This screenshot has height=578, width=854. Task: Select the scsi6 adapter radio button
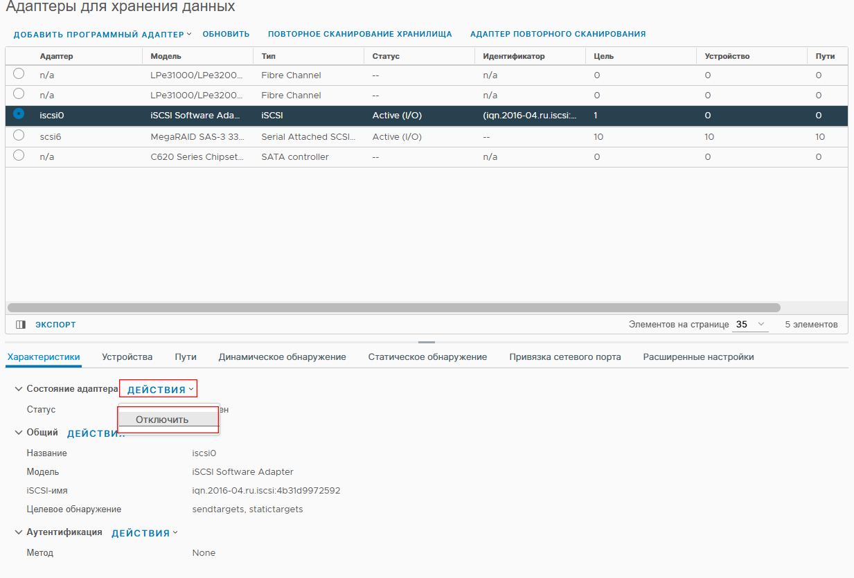(x=19, y=135)
